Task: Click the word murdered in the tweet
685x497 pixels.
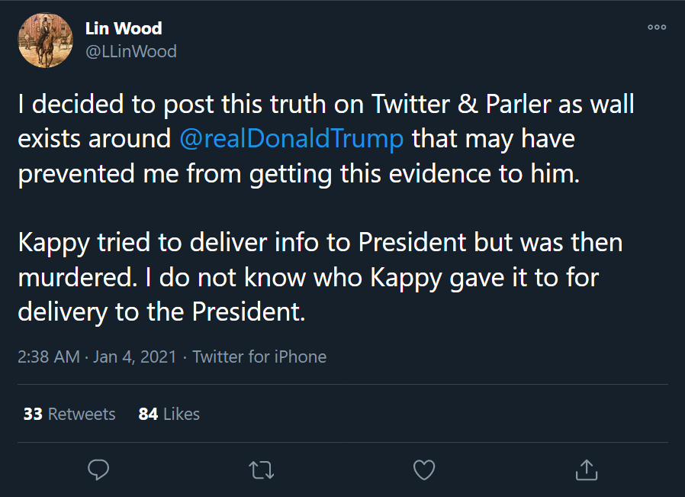Action: (78, 278)
